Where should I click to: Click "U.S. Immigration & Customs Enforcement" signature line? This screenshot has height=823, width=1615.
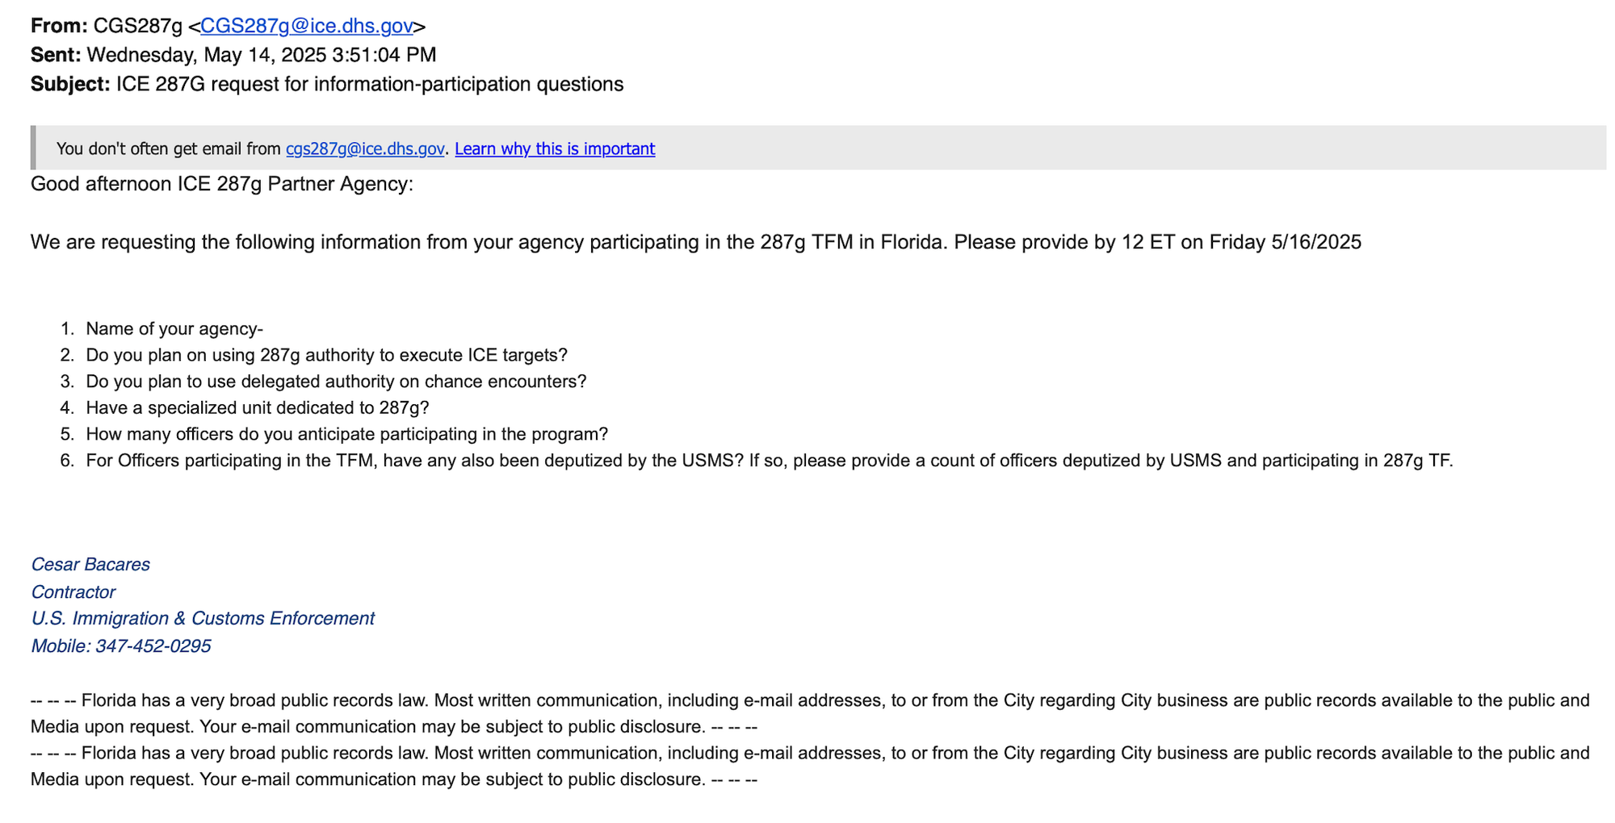pyautogui.click(x=203, y=619)
